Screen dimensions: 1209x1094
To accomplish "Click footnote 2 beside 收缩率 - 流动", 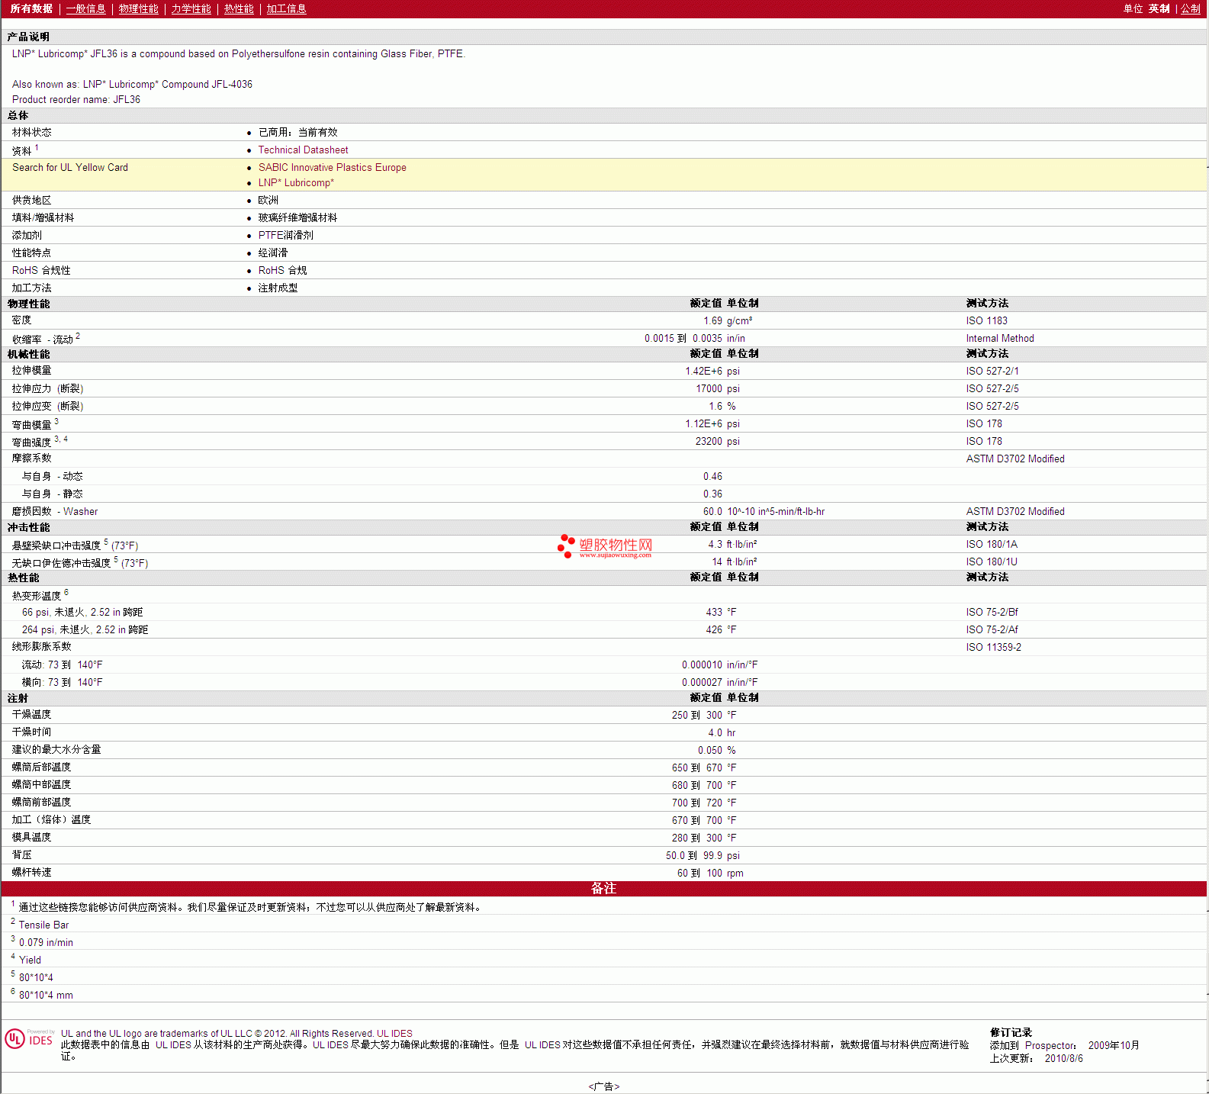I will tap(78, 336).
